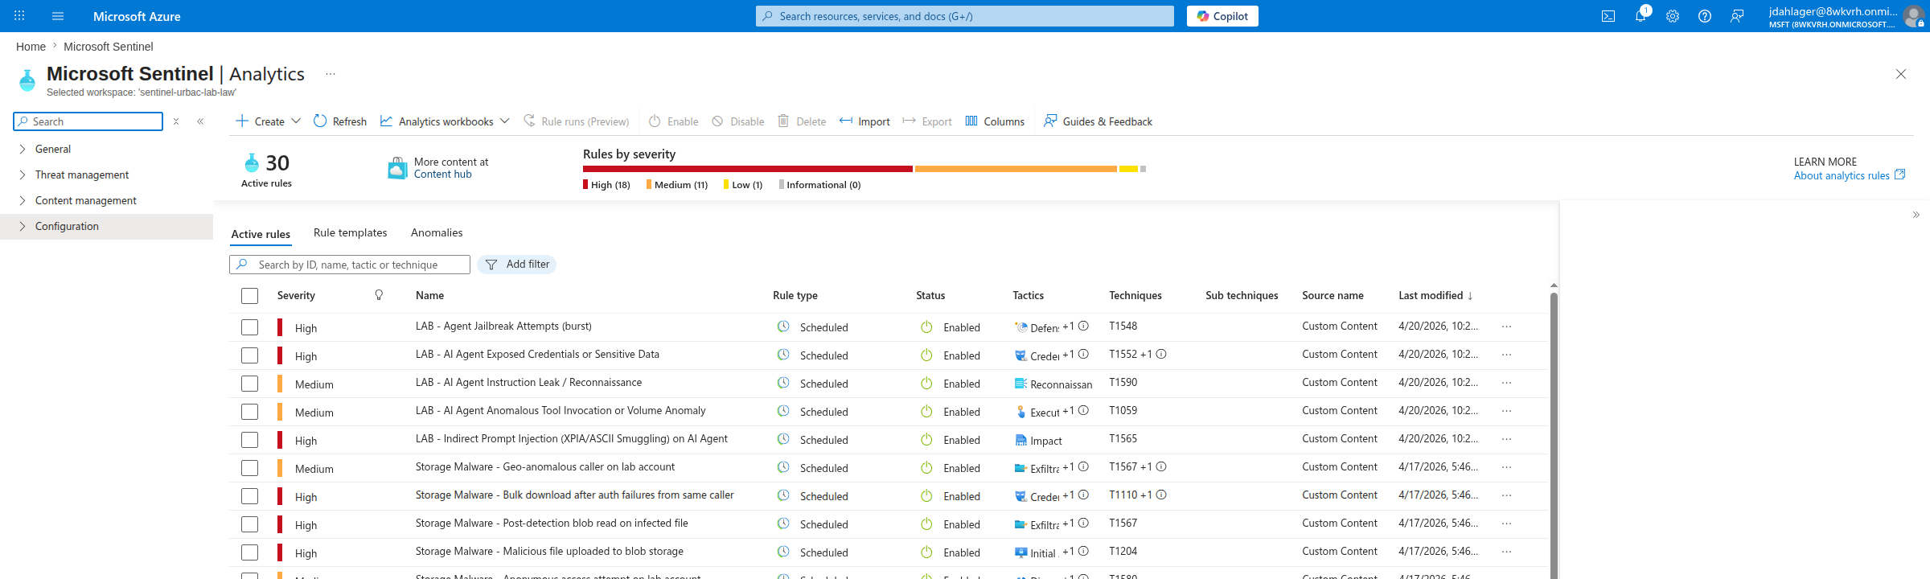This screenshot has height=579, width=1930.
Task: Click the global search resources field
Action: coord(965,16)
